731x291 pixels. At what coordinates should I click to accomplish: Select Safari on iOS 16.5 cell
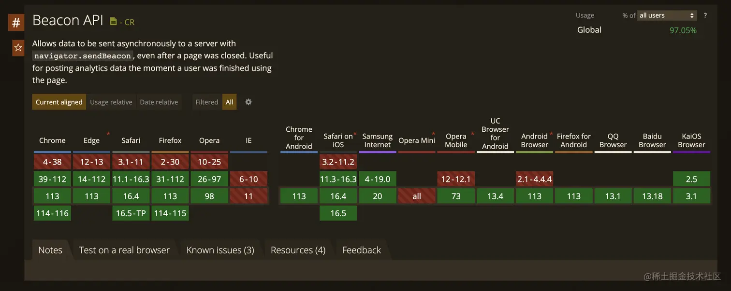pos(338,213)
